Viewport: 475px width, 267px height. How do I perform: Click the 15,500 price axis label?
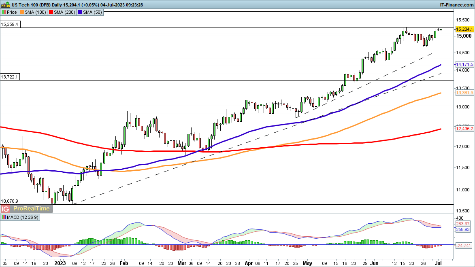(463, 20)
